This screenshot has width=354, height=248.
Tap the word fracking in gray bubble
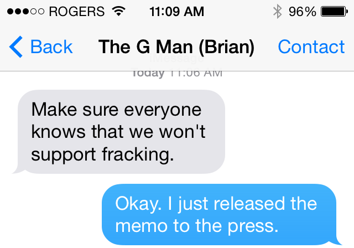[x=138, y=154]
